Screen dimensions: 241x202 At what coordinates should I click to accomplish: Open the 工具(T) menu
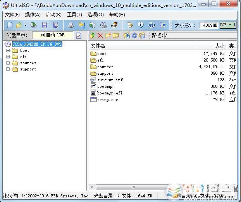74,15
